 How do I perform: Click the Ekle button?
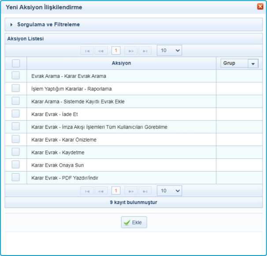(x=134, y=223)
